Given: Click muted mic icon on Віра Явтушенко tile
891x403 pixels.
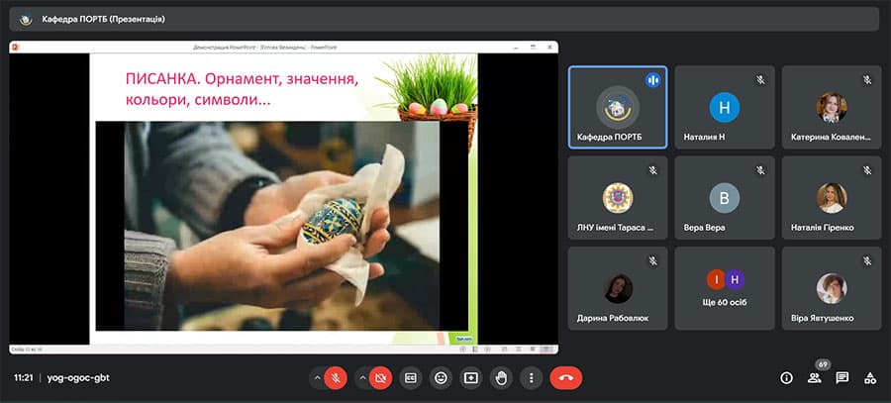Looking at the screenshot, I should tap(867, 260).
